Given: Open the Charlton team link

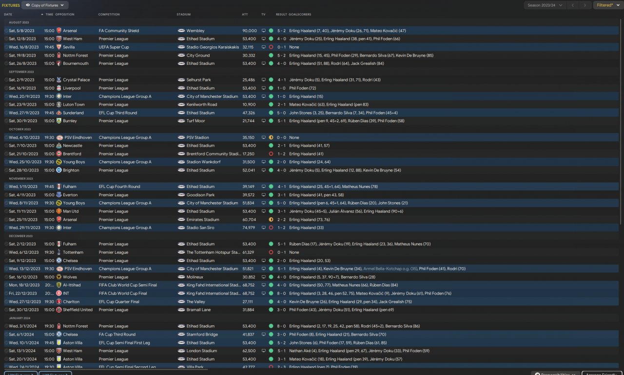Looking at the screenshot, I should click(71, 302).
